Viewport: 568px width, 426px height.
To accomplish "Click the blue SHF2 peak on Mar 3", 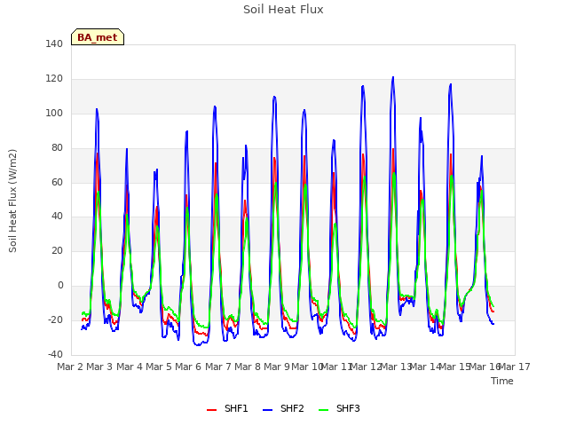I will point(97,109).
